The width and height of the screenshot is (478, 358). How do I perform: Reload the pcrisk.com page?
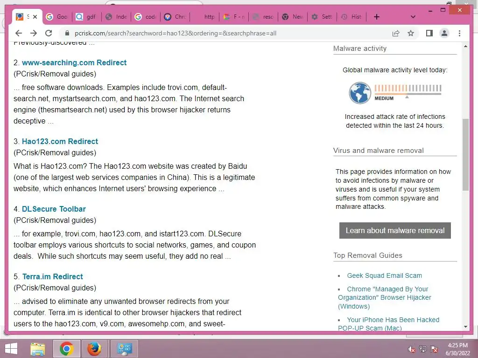tap(49, 33)
